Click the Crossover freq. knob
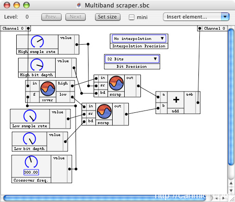This screenshot has width=235, height=202. (x=31, y=162)
